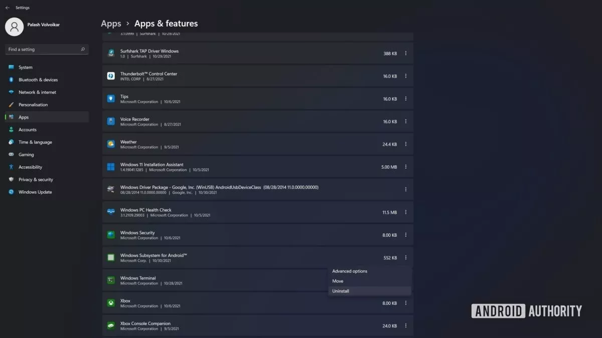Click the 5.00 MB size value
602x338 pixels.
click(x=389, y=167)
